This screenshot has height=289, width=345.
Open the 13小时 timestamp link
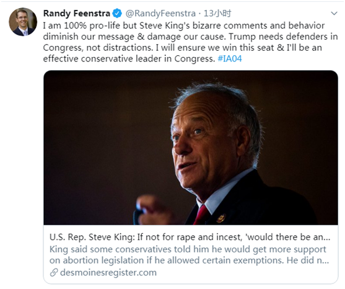pos(217,14)
